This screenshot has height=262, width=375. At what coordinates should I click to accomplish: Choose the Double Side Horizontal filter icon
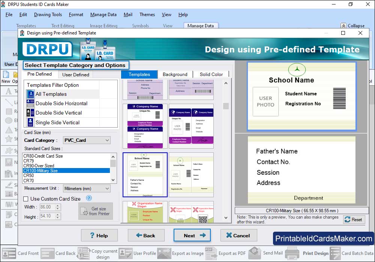tap(30, 103)
